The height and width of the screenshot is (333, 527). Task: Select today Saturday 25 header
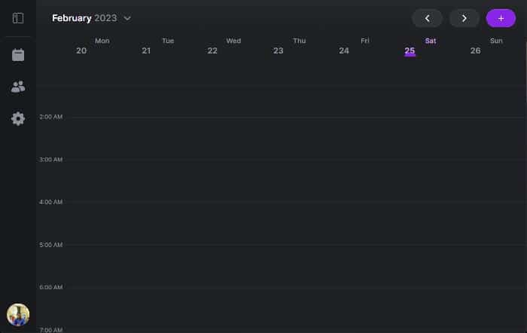pos(419,46)
